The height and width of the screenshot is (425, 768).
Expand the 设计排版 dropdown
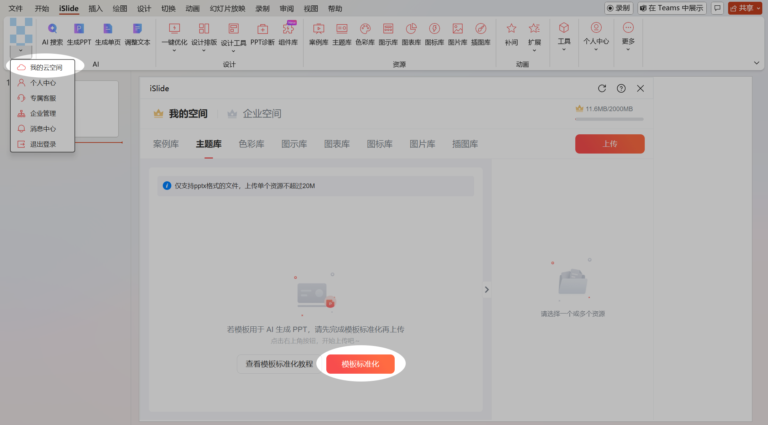(x=204, y=51)
